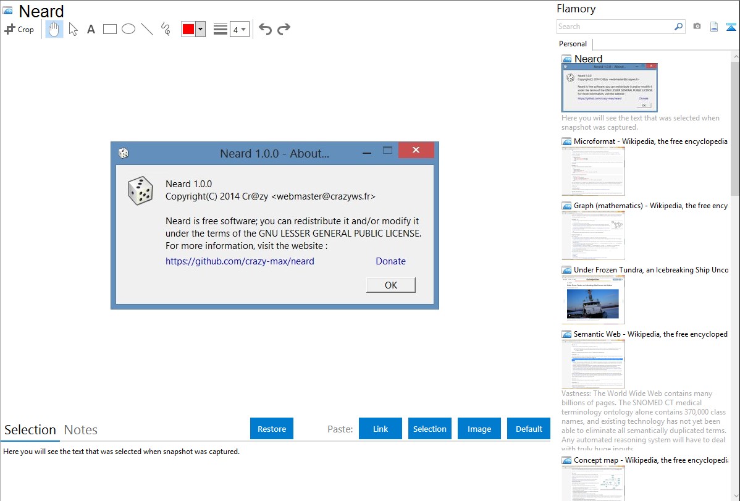Click the icon beside Microformat entry
This screenshot has width=740, height=501.
[x=566, y=141]
